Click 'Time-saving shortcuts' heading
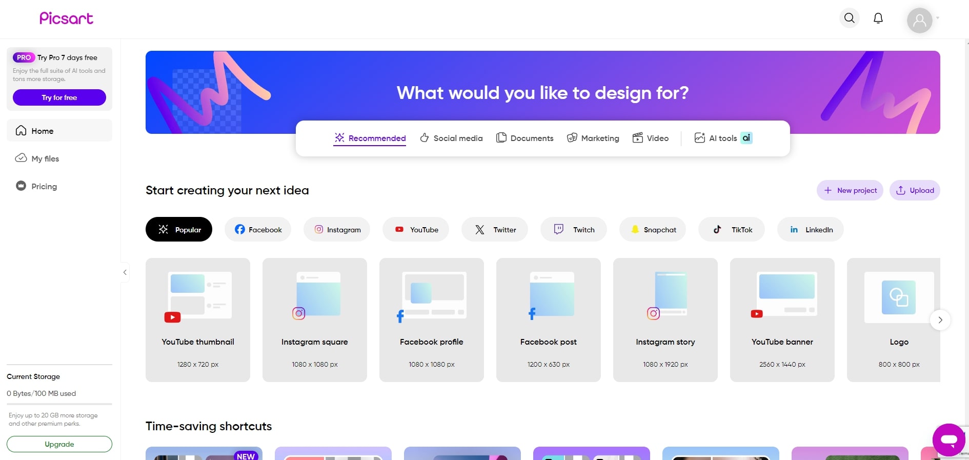Screen dimensions: 969x460 tap(209, 426)
